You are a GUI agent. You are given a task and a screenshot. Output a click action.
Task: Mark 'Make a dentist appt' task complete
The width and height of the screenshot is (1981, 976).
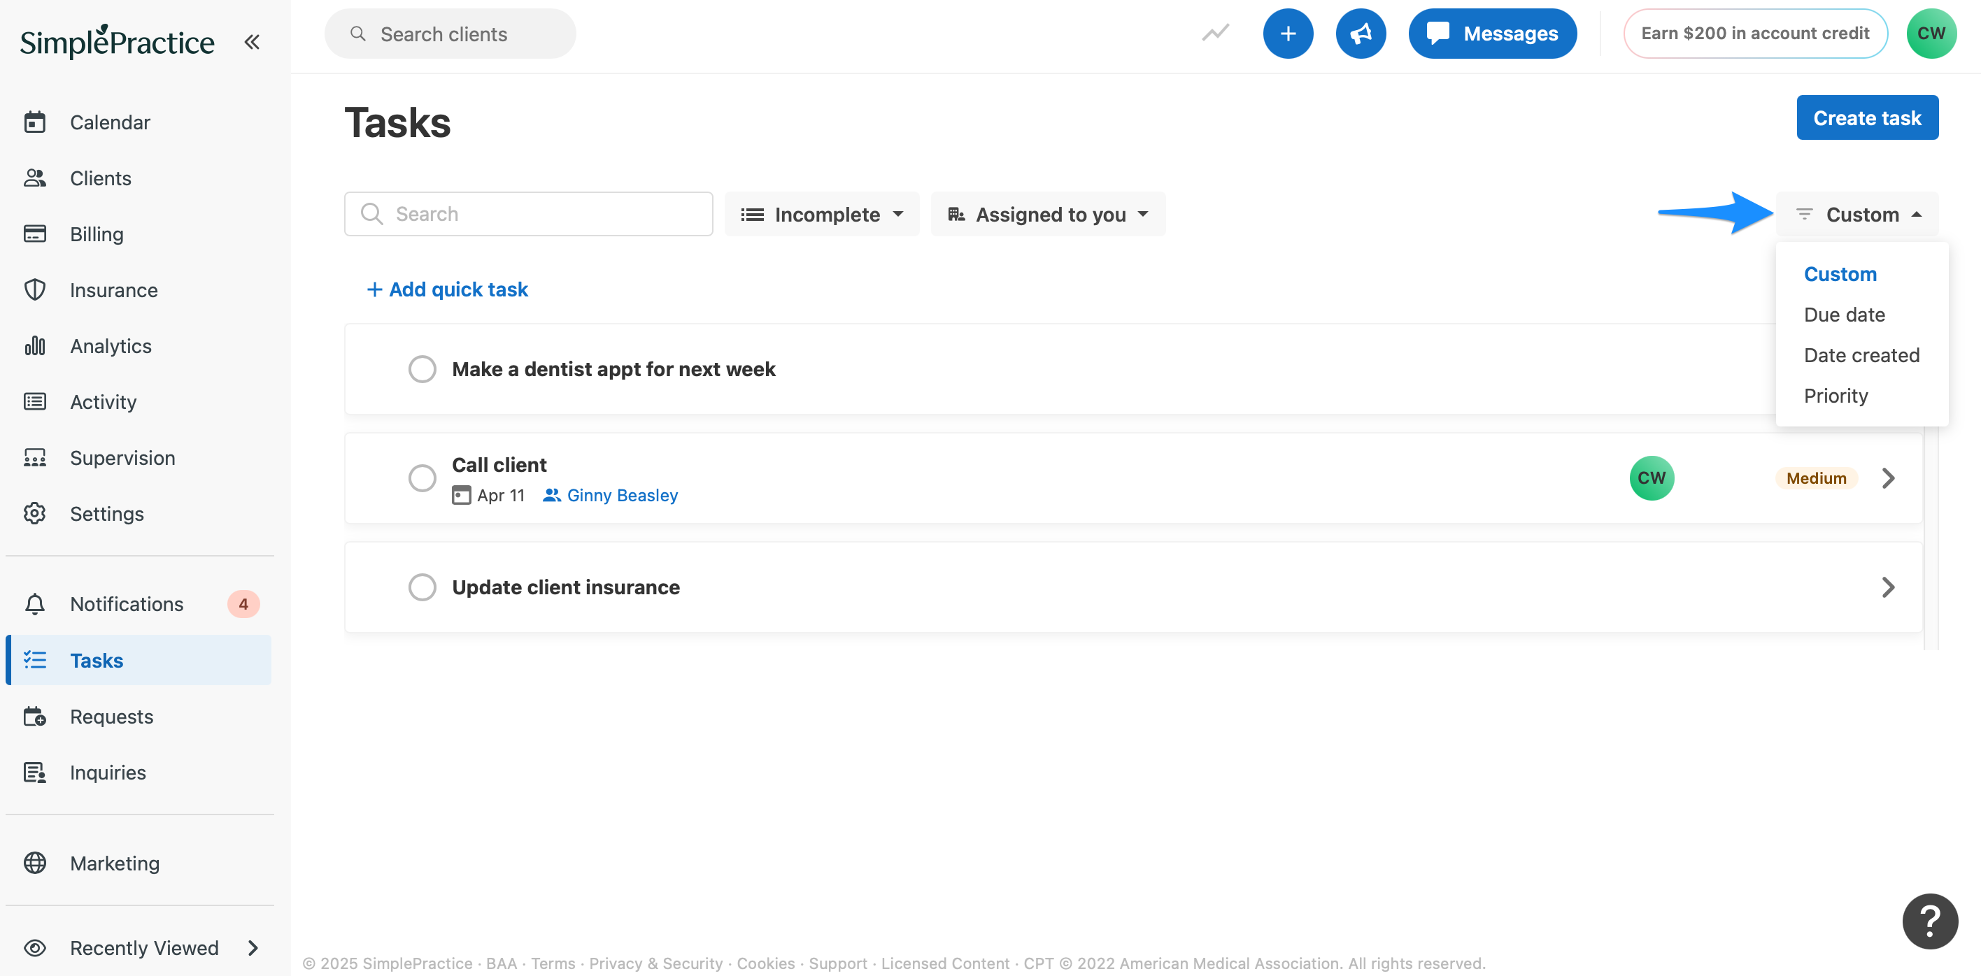pos(423,369)
